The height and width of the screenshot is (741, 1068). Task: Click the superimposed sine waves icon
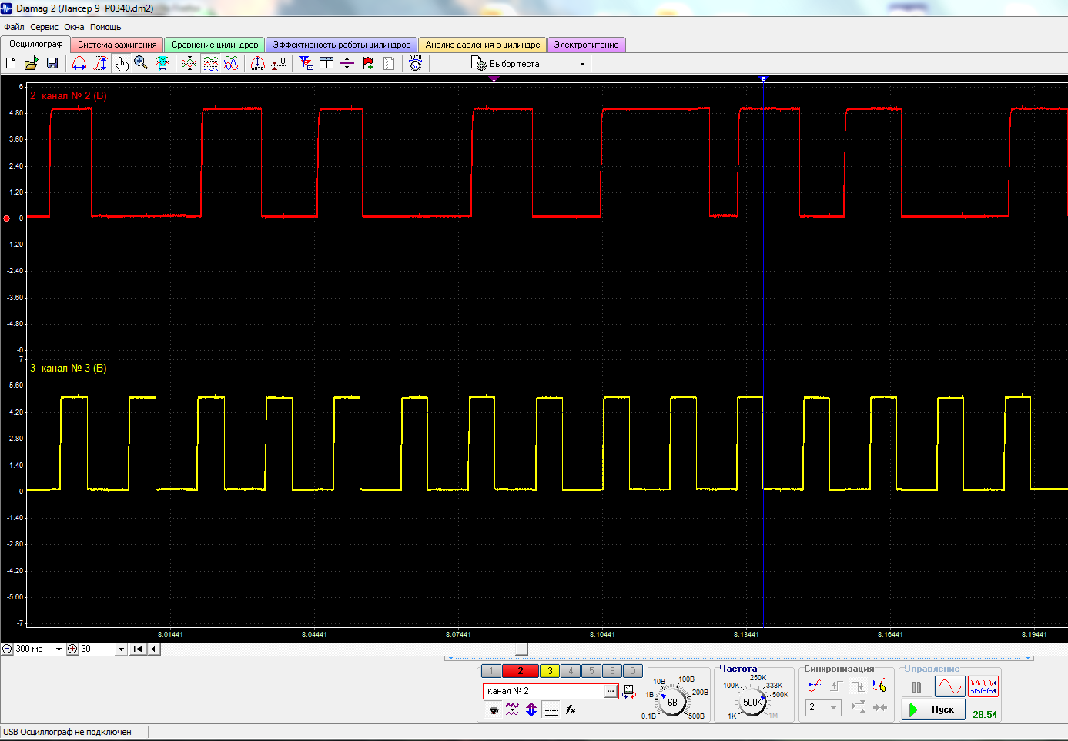coord(231,63)
